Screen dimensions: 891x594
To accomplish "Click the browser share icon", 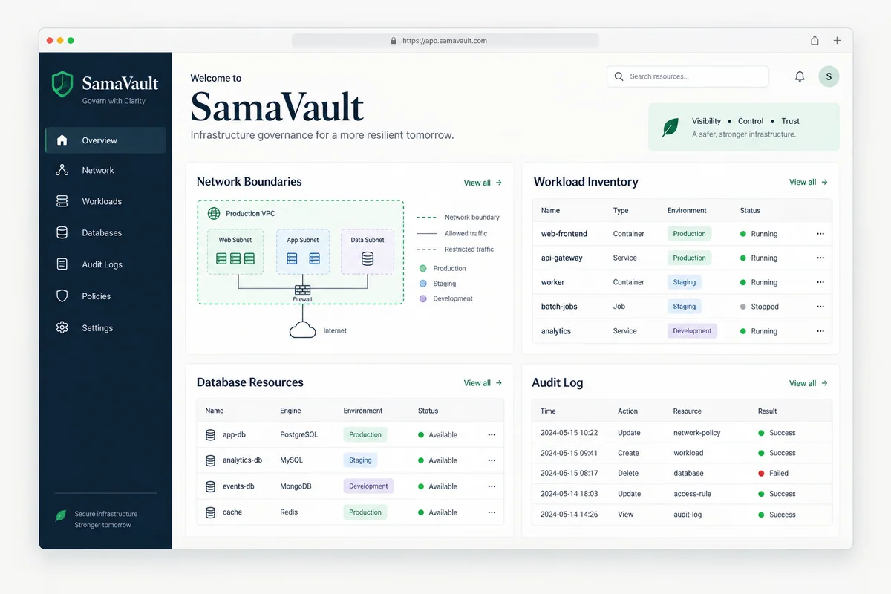I will [815, 41].
